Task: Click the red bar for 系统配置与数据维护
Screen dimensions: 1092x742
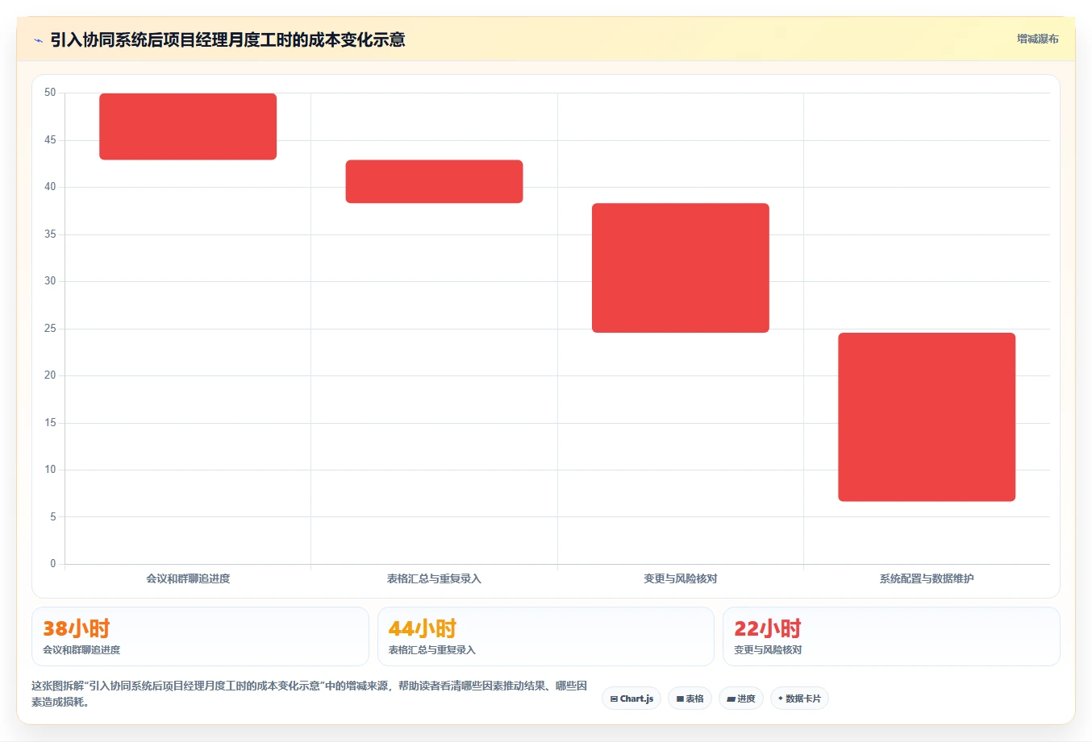Action: click(927, 417)
